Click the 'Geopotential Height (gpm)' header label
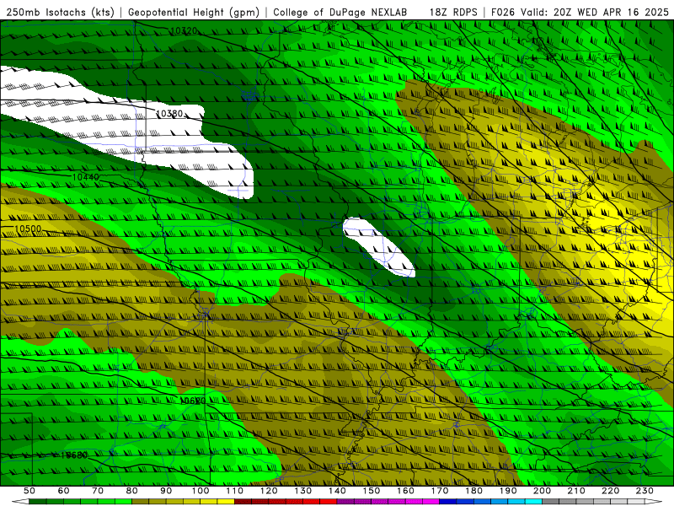The width and height of the screenshot is (674, 506). [x=194, y=12]
